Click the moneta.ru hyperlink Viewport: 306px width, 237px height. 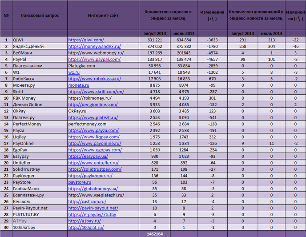(79, 85)
